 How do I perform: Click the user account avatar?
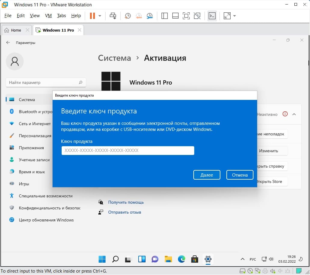click(x=15, y=61)
